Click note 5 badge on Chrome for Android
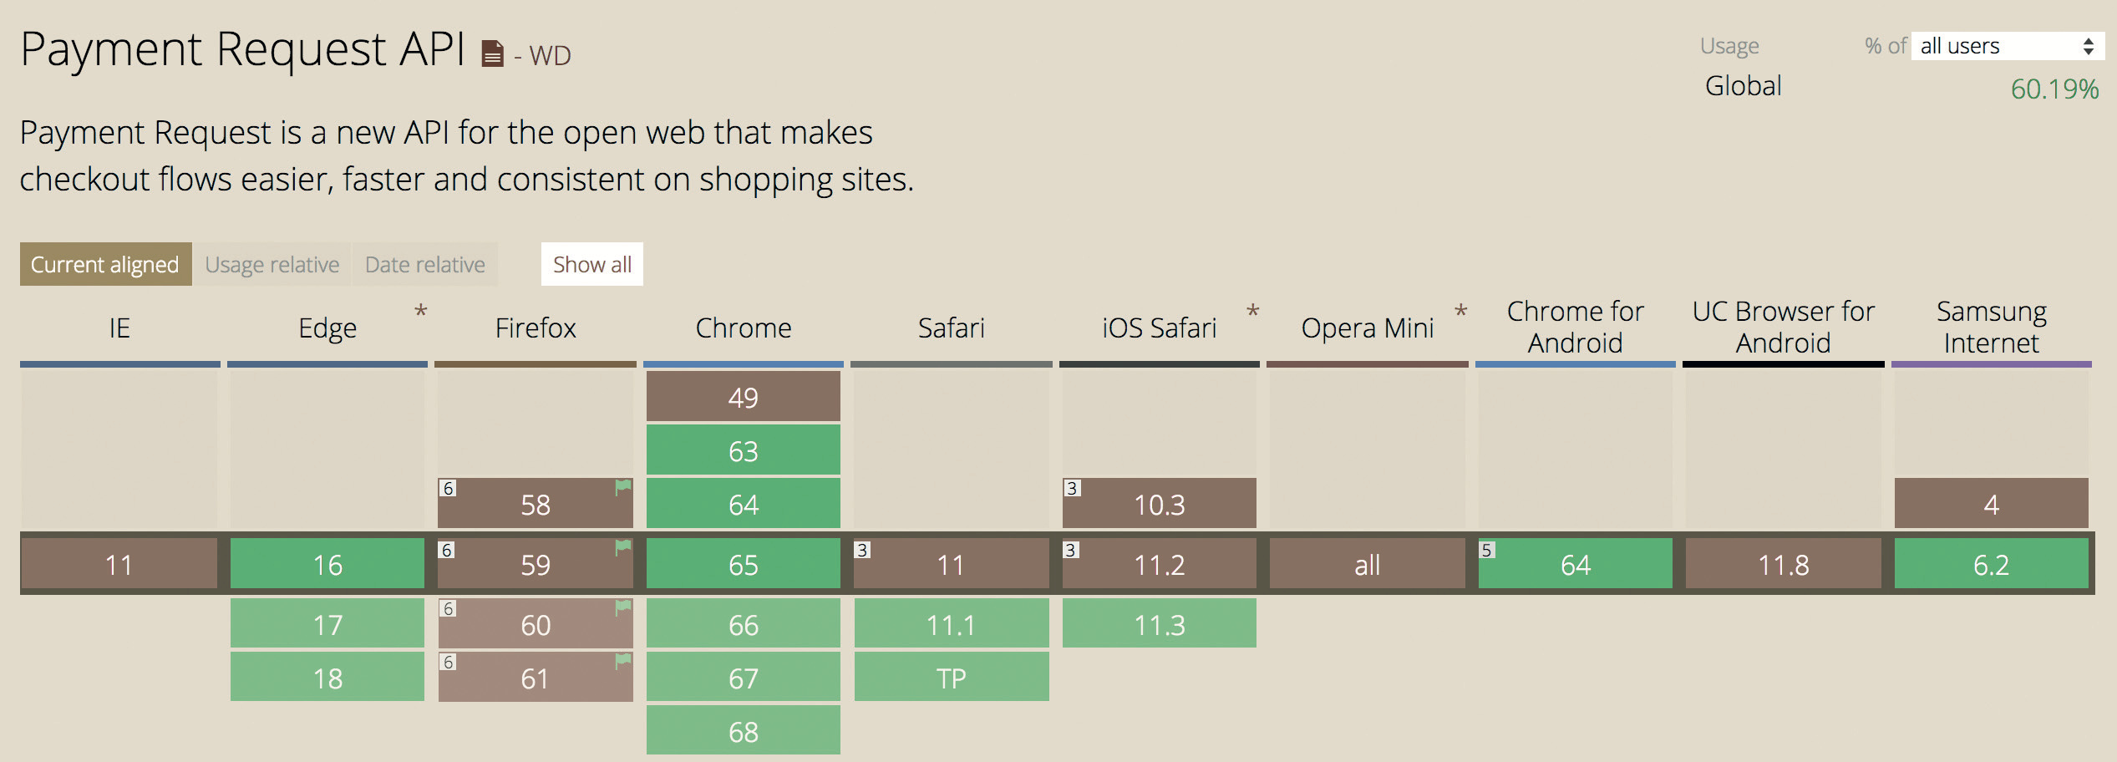This screenshot has height=762, width=2117. 1486,550
